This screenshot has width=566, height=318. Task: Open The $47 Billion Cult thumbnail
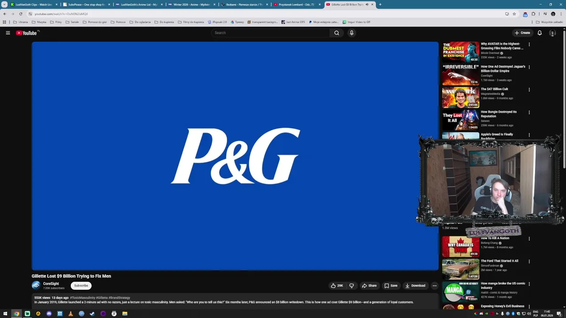click(461, 97)
